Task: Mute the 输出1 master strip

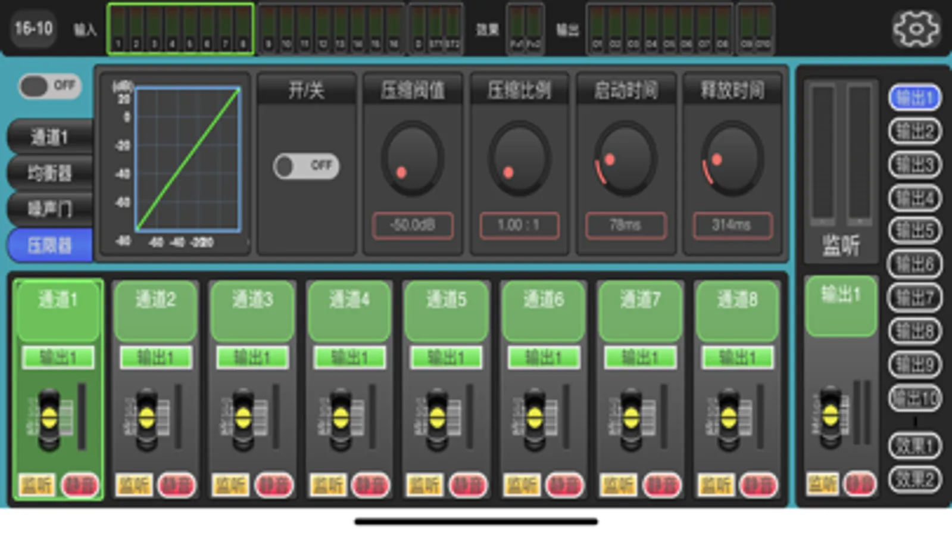Action: (x=860, y=484)
